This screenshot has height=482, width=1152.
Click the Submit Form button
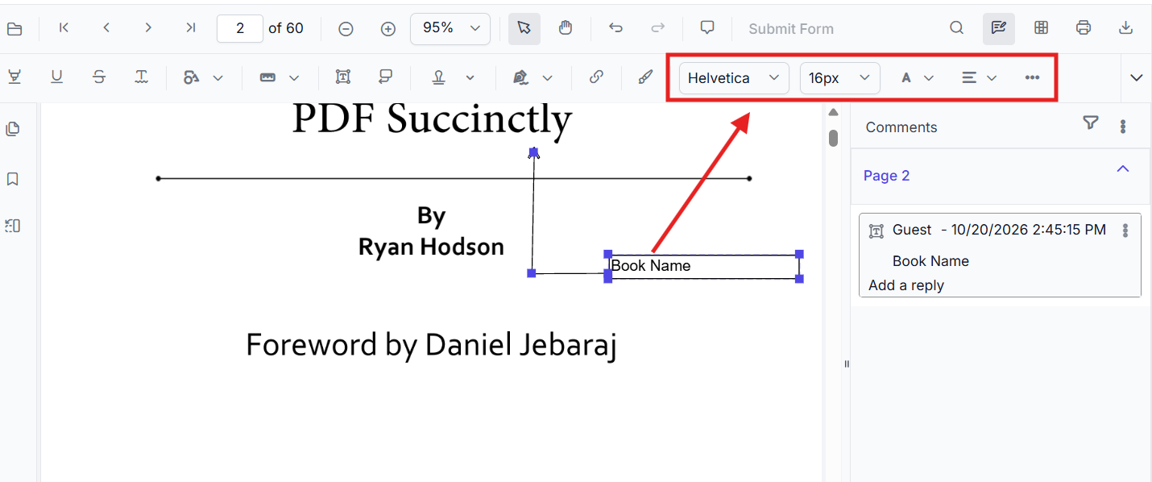click(x=791, y=29)
